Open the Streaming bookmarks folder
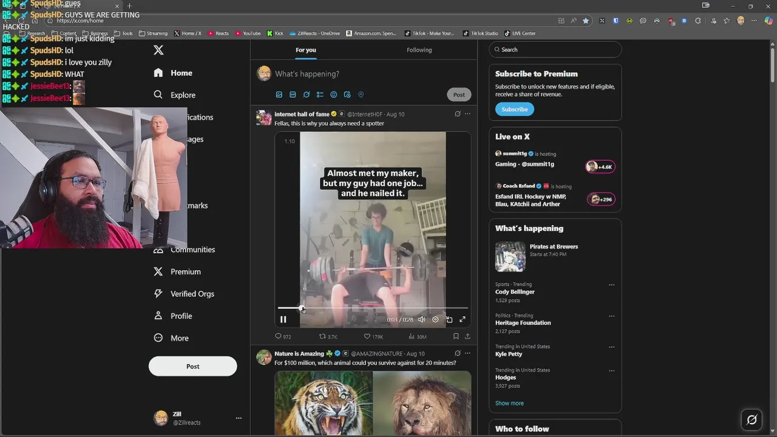This screenshot has height=437, width=777. 153,33
